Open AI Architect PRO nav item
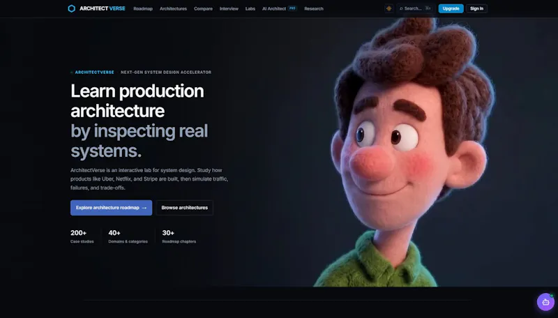Image resolution: width=558 pixels, height=318 pixels. click(280, 8)
